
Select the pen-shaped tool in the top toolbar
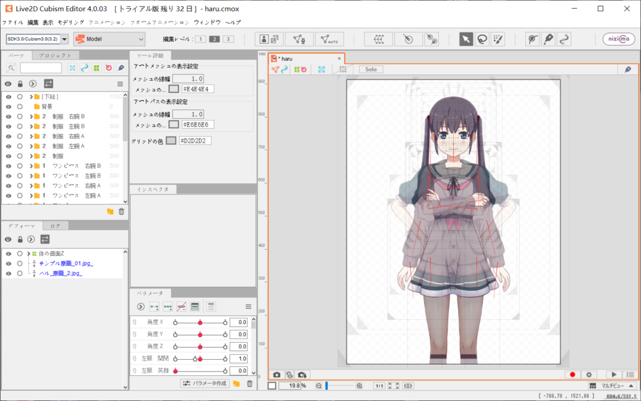tap(548, 39)
